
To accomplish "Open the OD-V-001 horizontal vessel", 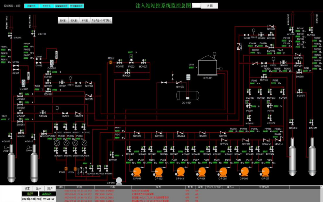I will [x=187, y=95].
